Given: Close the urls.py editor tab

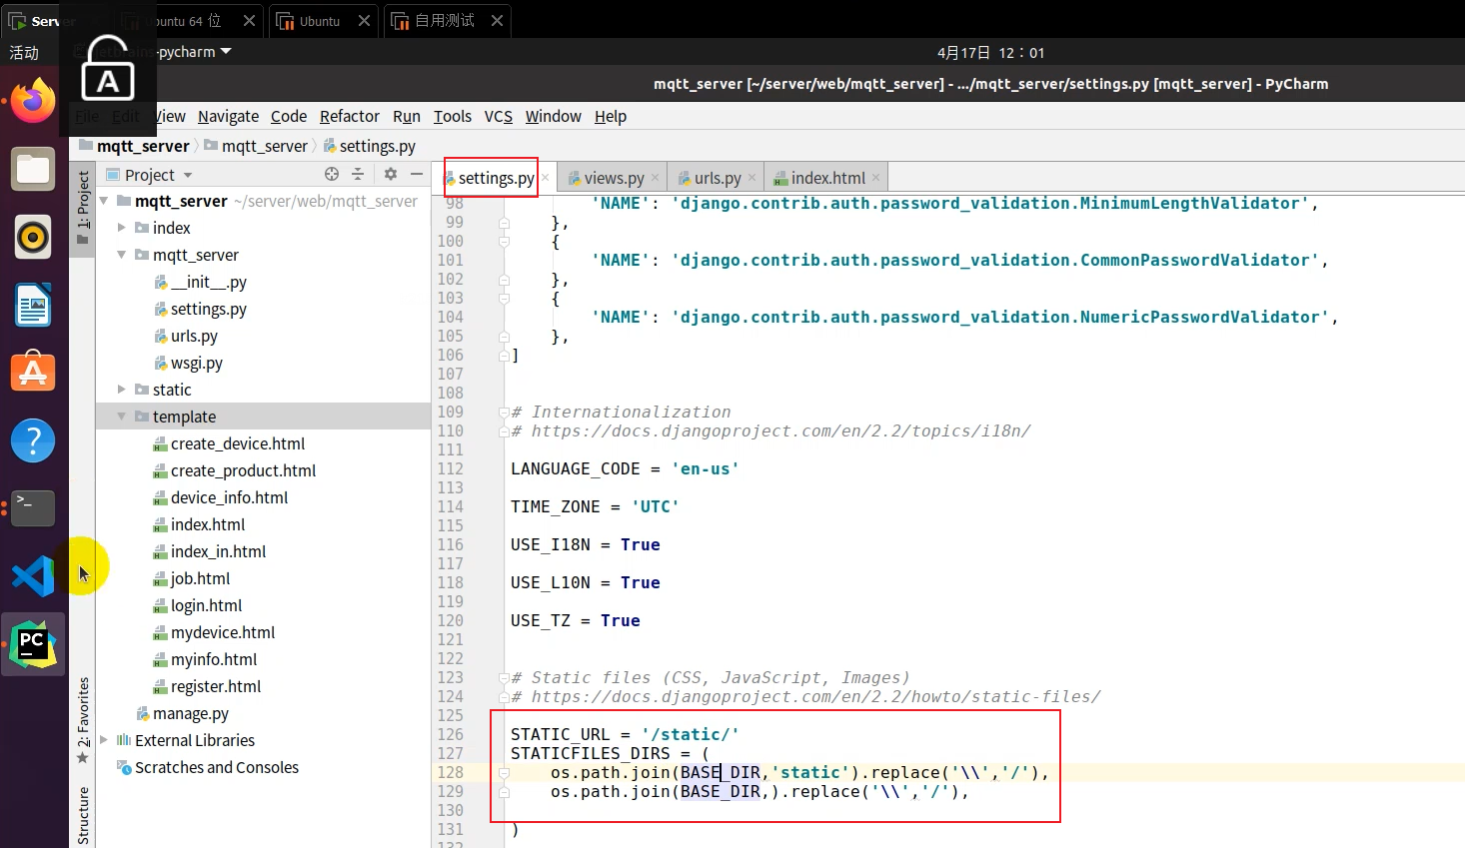Looking at the screenshot, I should pos(751,178).
